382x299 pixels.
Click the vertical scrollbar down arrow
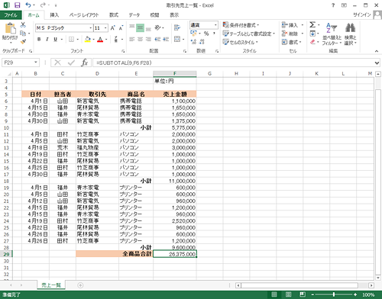378,278
